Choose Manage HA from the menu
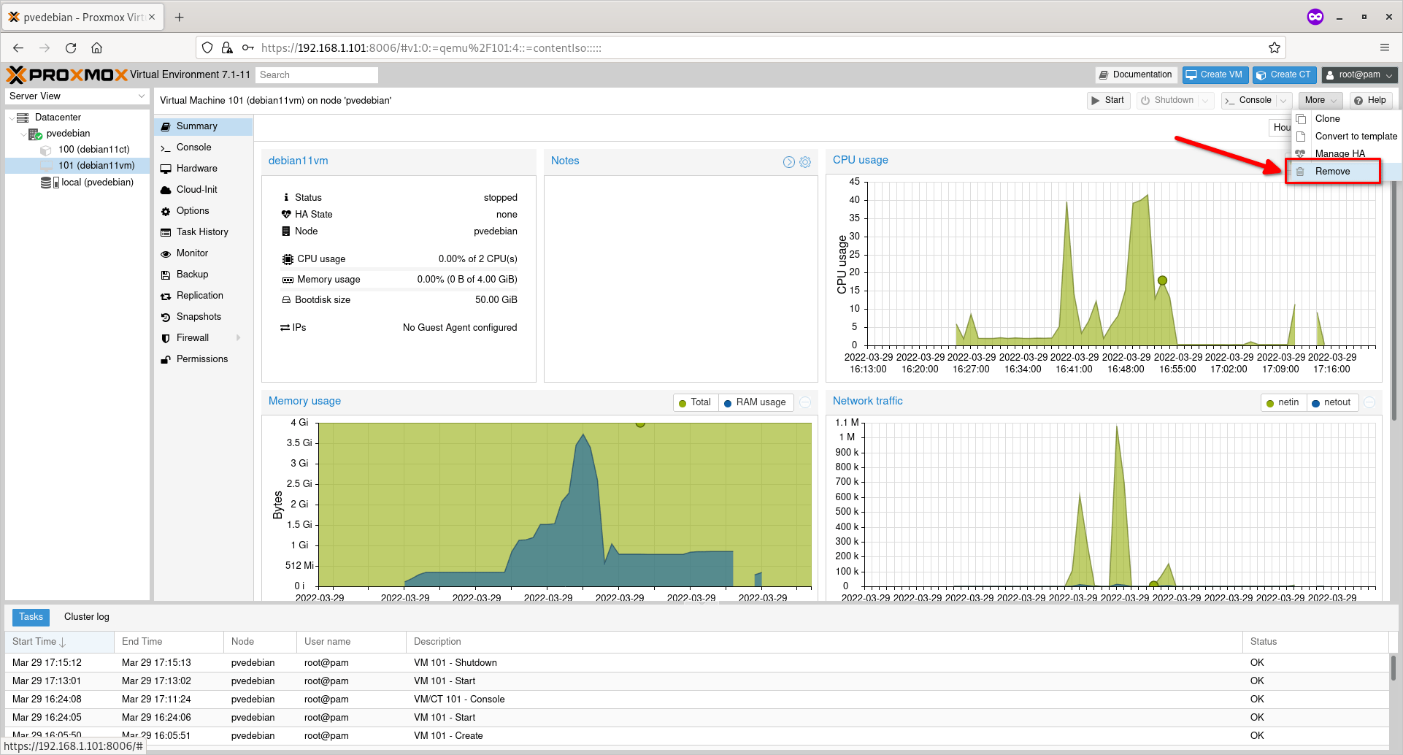 tap(1345, 154)
